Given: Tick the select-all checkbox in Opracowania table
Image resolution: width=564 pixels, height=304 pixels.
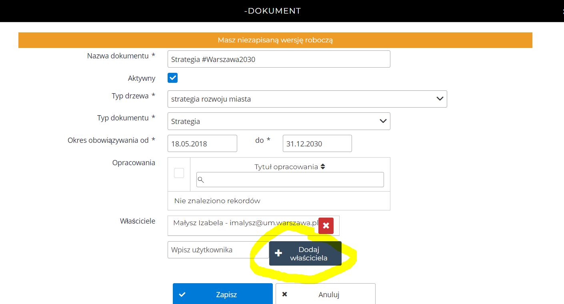Looking at the screenshot, I should pyautogui.click(x=179, y=173).
